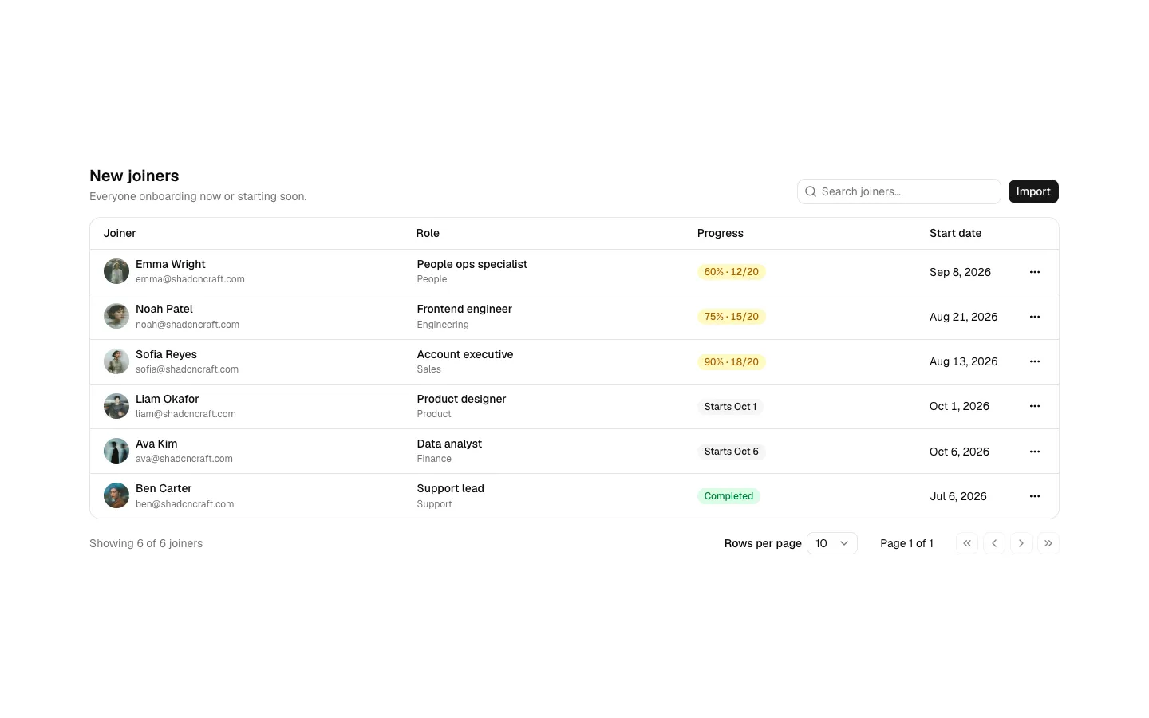Click the 60% · 12/20 progress badge
Viewport: 1149px width, 718px height.
pos(732,272)
